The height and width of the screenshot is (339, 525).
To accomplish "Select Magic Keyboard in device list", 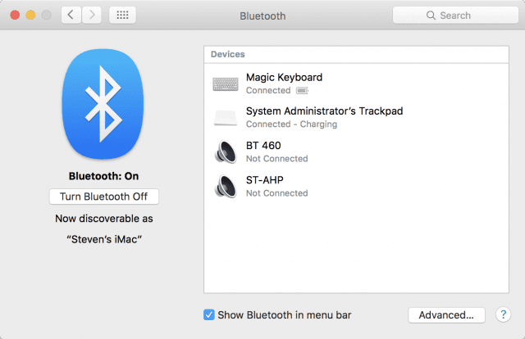I will [x=284, y=78].
